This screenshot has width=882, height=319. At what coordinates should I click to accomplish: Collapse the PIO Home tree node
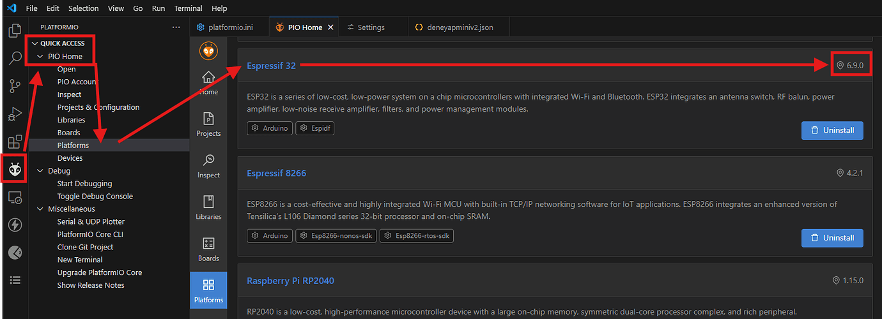pyautogui.click(x=41, y=56)
